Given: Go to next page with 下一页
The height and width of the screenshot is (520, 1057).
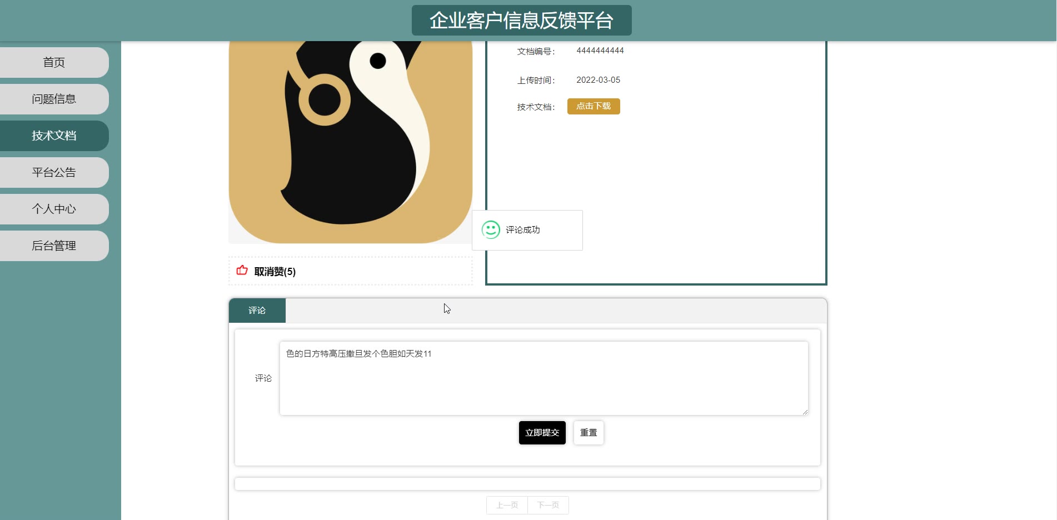Looking at the screenshot, I should (x=548, y=505).
